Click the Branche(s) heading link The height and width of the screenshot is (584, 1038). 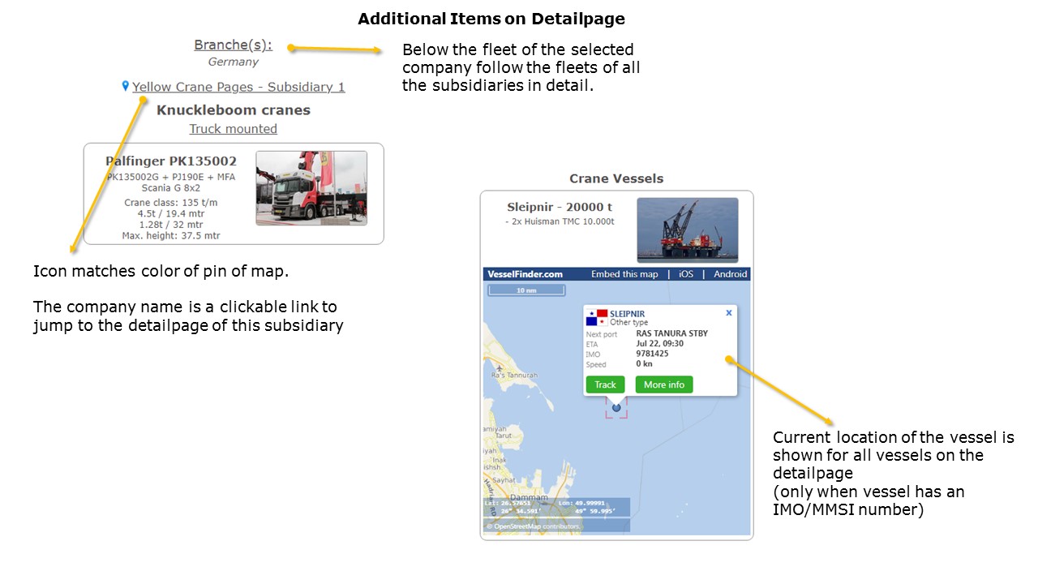point(233,45)
